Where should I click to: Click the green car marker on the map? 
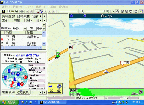58,55
